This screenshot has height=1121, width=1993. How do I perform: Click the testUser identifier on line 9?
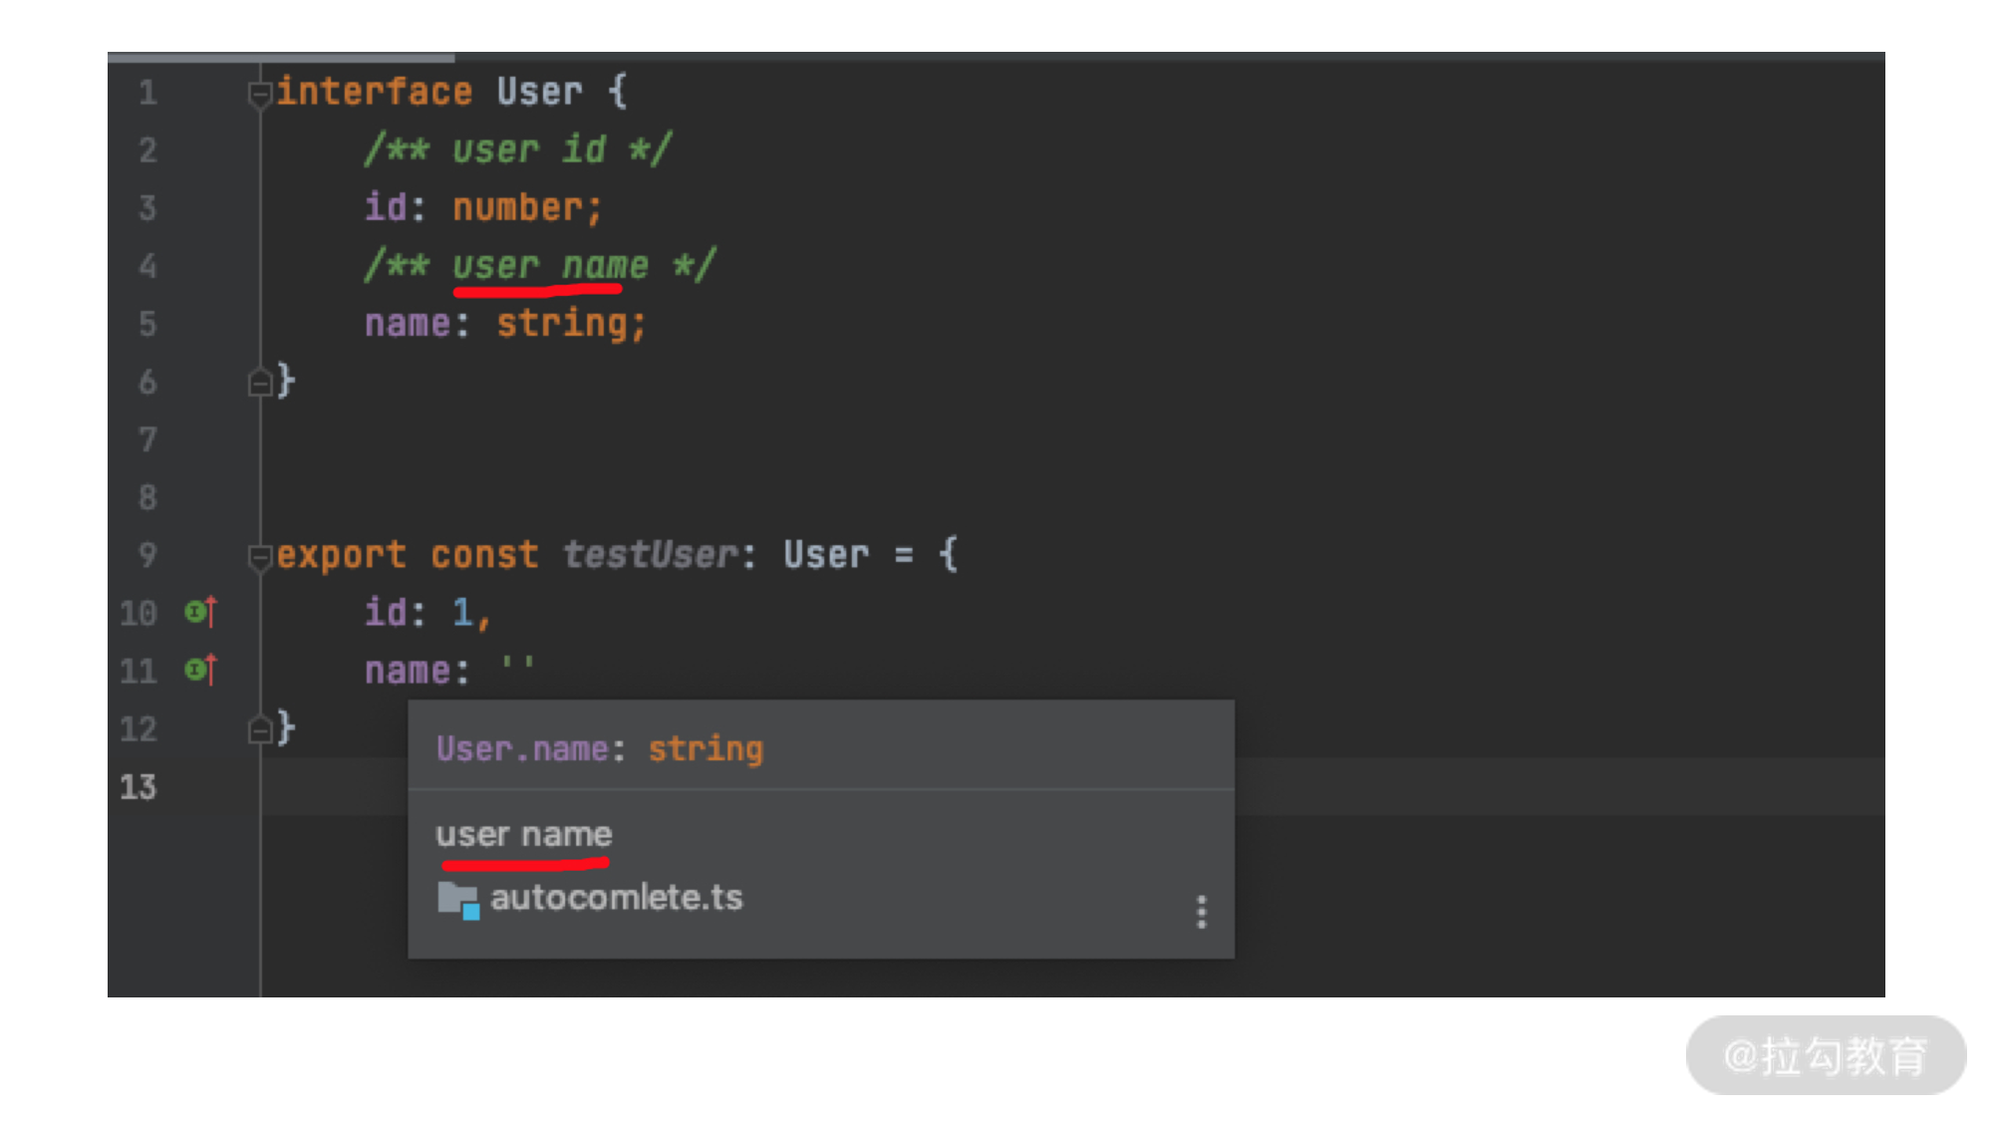[651, 555]
